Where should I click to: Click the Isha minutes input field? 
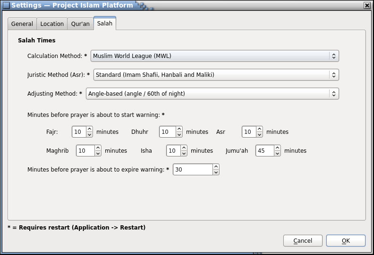[x=173, y=151]
